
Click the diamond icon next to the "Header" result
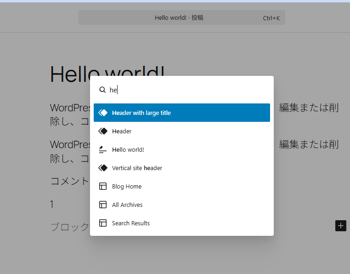(x=103, y=131)
